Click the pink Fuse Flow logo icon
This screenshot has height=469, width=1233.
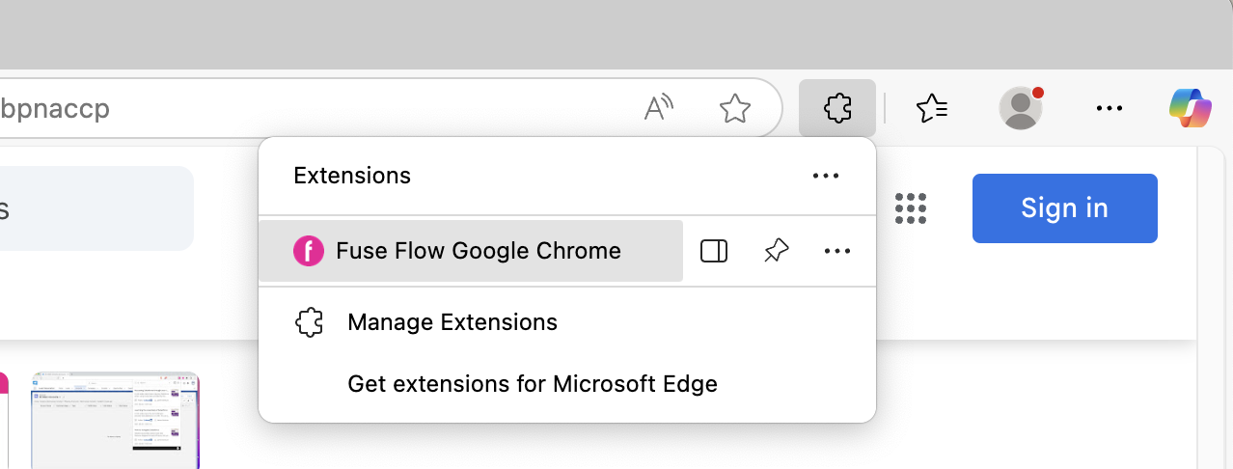coord(309,252)
